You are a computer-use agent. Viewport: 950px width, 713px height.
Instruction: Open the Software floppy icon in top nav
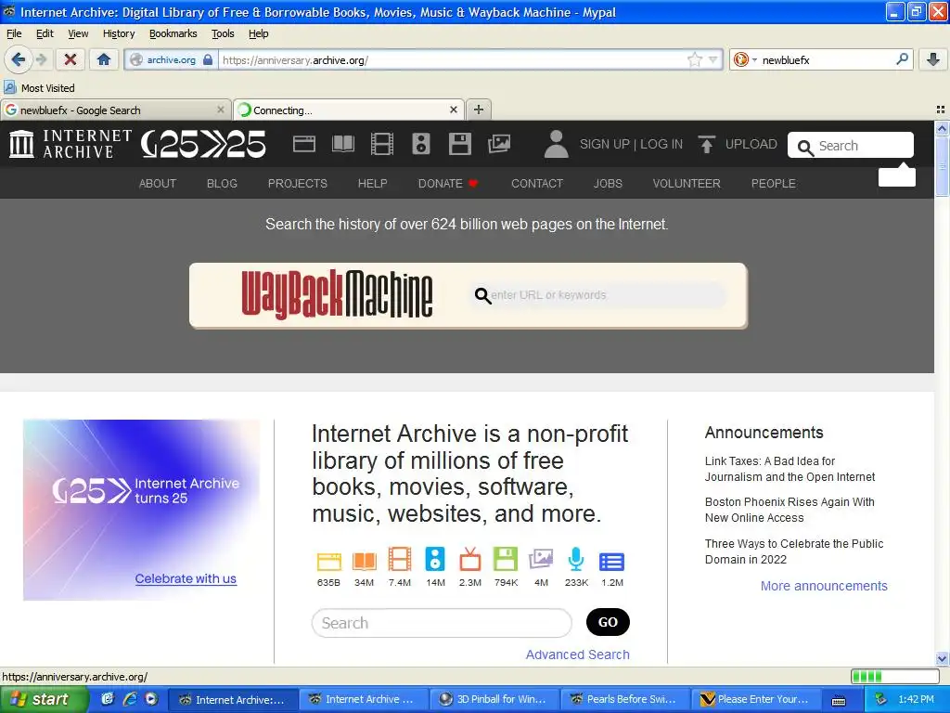[460, 144]
